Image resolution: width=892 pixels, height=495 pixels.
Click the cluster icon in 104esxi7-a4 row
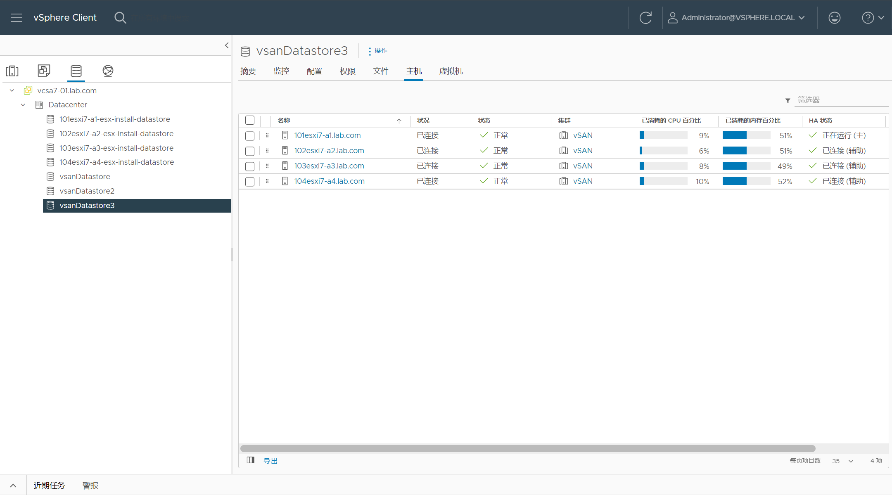564,181
